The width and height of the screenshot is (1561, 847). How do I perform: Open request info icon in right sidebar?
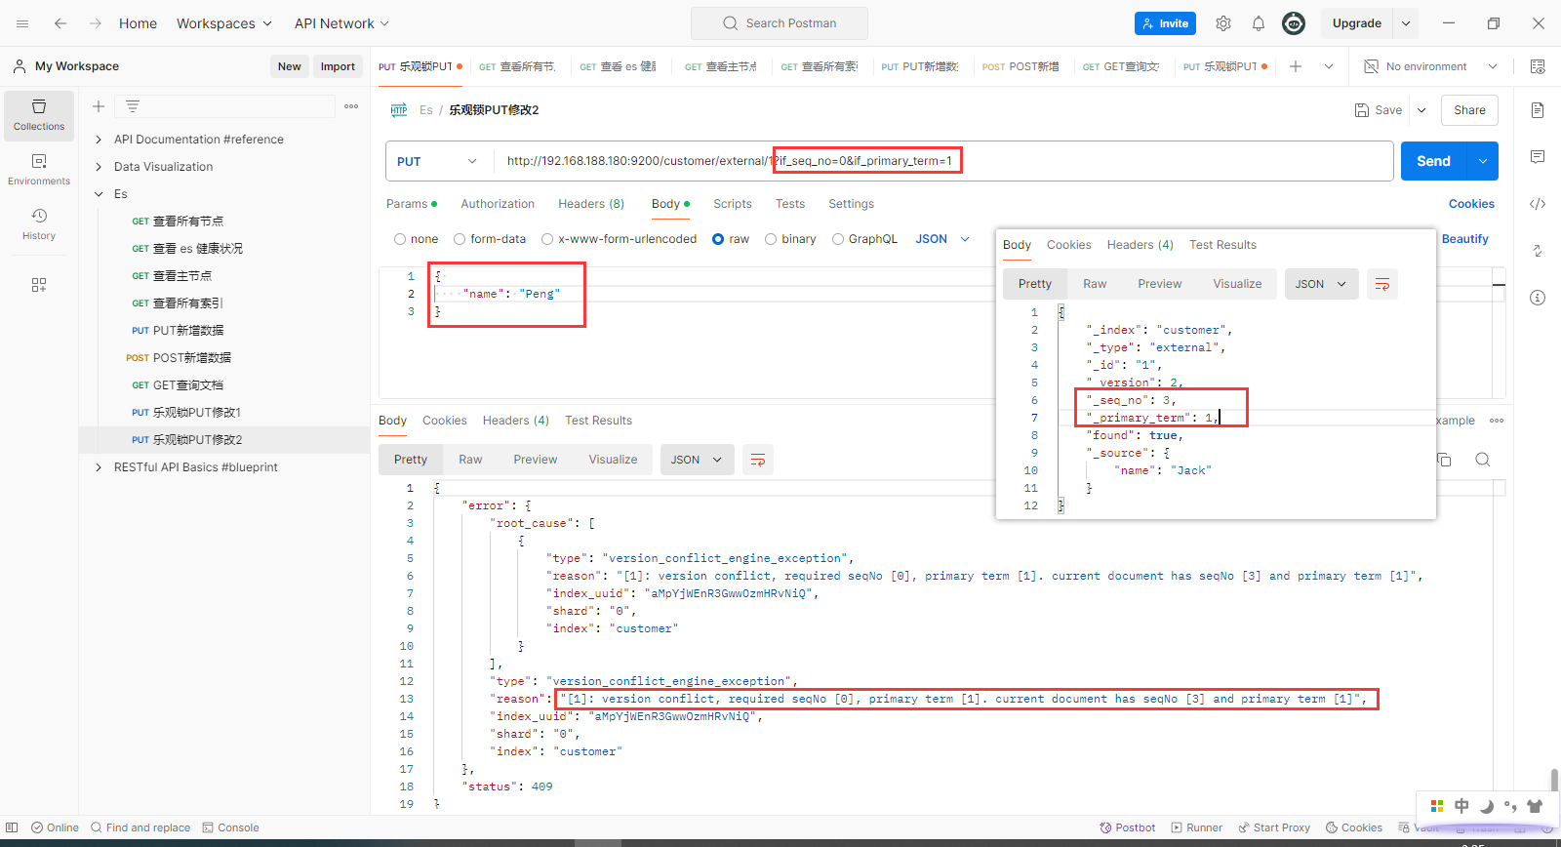point(1538,298)
